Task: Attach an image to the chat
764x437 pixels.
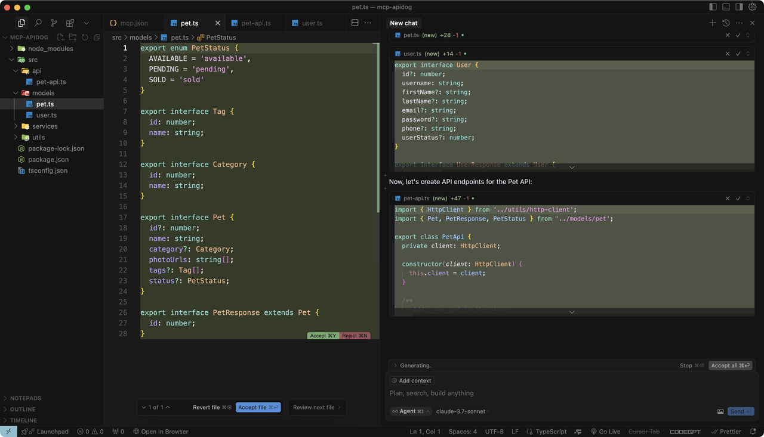Action: click(720, 411)
